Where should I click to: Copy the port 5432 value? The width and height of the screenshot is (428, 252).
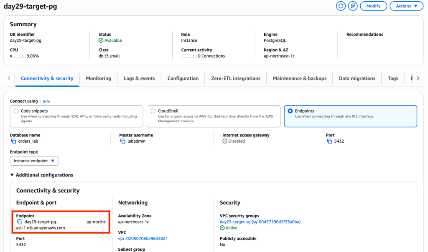pyautogui.click(x=329, y=141)
